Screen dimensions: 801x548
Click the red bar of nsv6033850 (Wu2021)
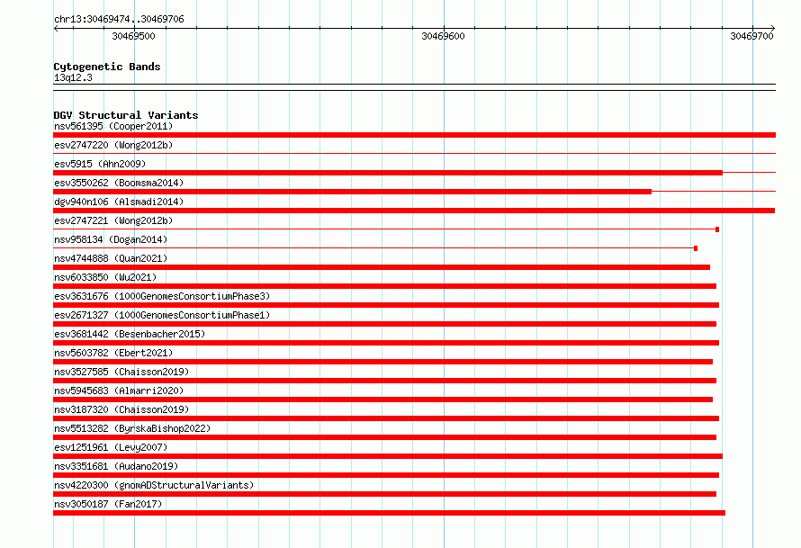(384, 286)
